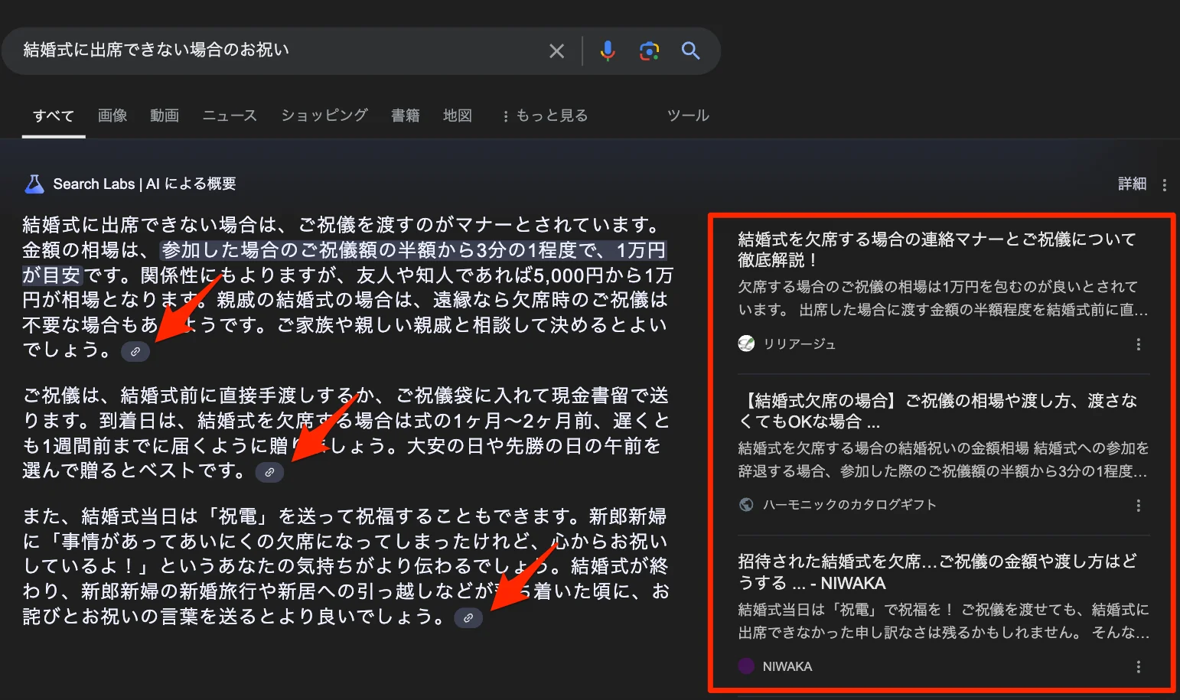Open three-dot menu for リリアージュ source card
Image resolution: width=1180 pixels, height=700 pixels.
1138,344
